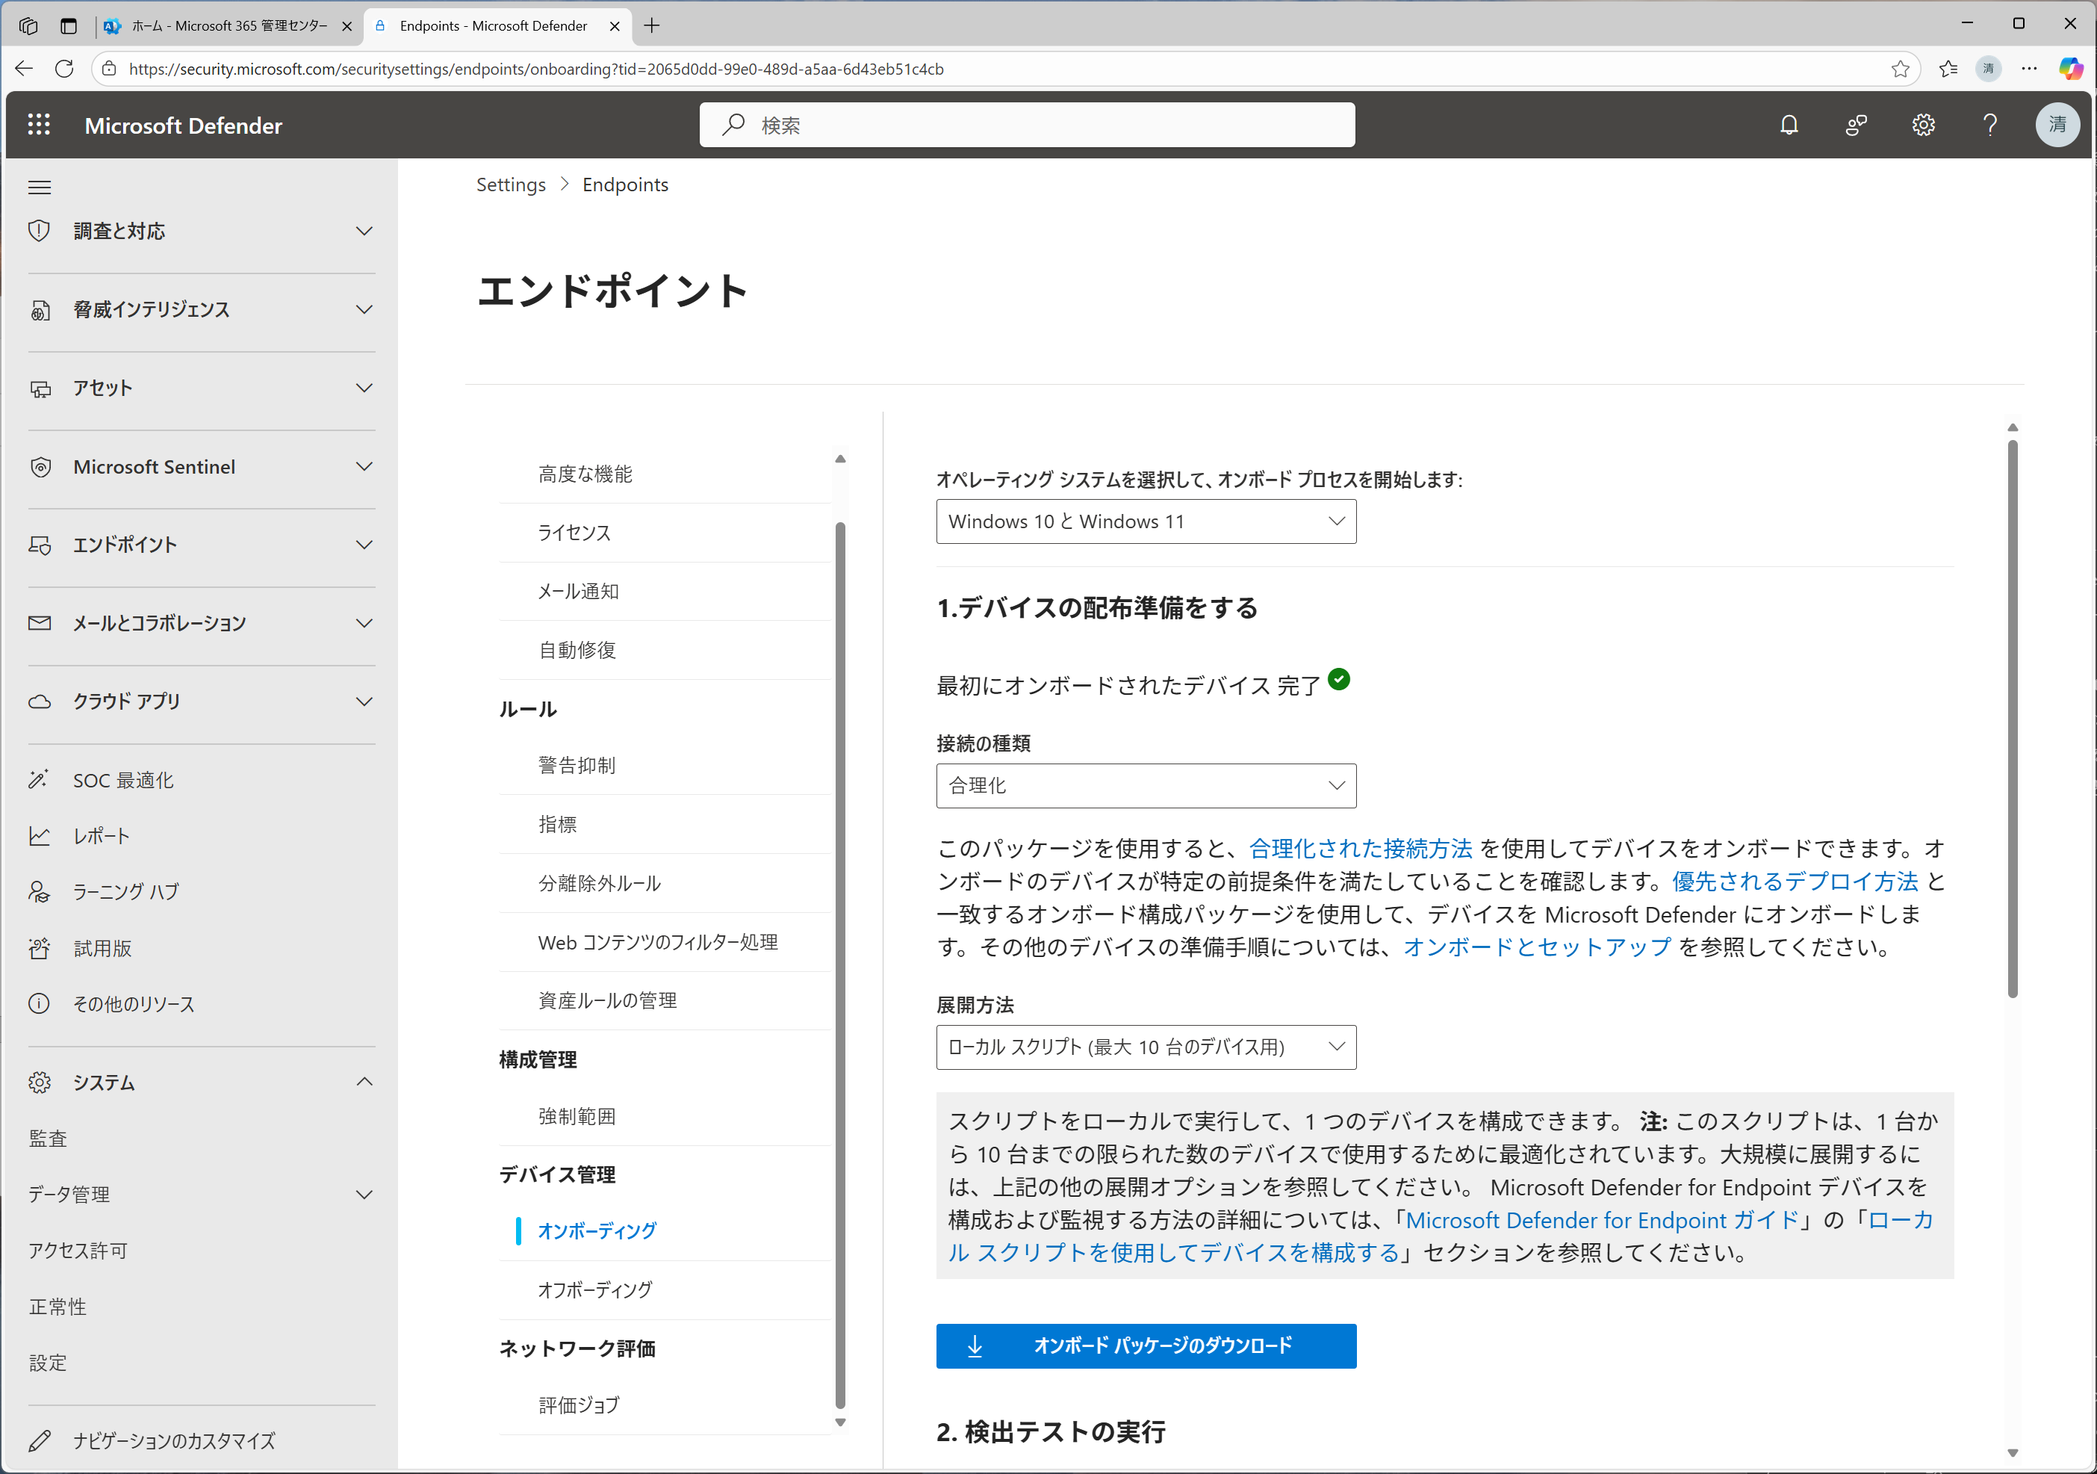This screenshot has width=2097, height=1474.
Task: Open the 接続の種類 合理化 dropdown
Action: 1146,785
